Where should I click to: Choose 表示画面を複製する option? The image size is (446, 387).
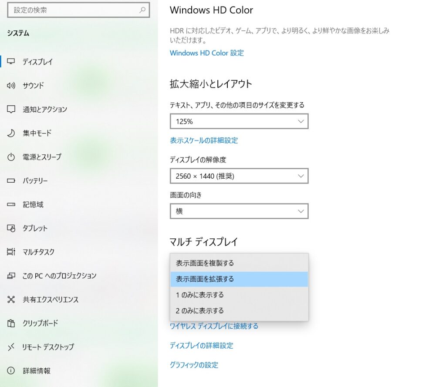239,263
